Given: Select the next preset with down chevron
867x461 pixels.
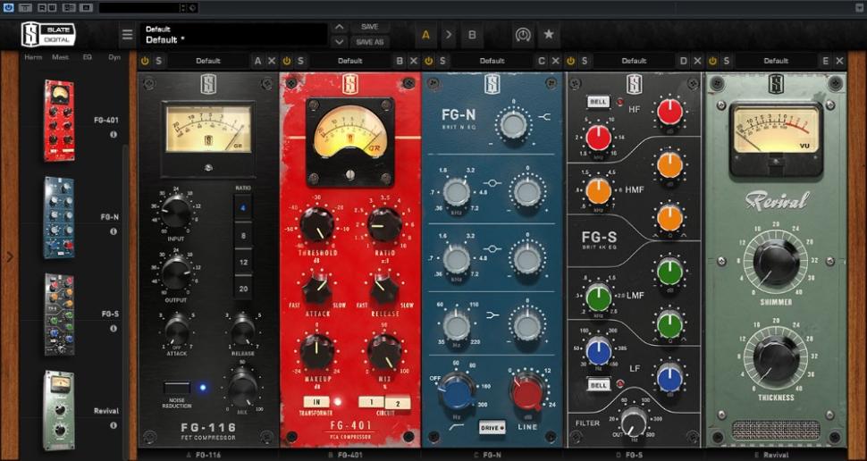Looking at the screenshot, I should pos(339,42).
